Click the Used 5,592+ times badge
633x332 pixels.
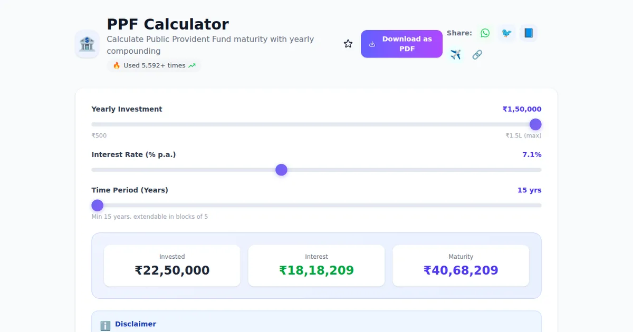154,65
